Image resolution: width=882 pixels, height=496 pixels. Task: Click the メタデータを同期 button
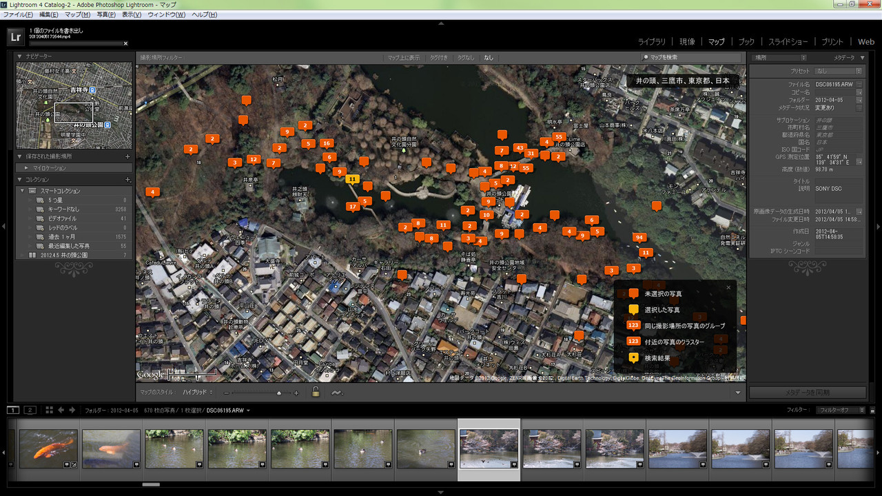(807, 393)
